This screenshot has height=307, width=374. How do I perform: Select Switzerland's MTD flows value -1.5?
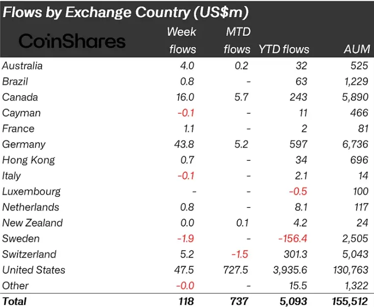coord(240,255)
